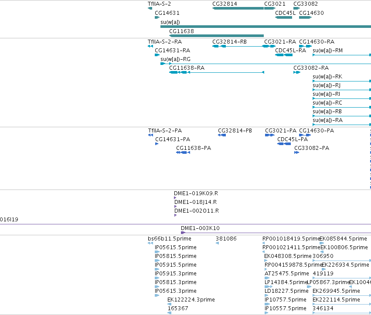Screen dimensions: 371x315
Task: Click the su(w[a])-RG transcript label
Action: click(175, 59)
